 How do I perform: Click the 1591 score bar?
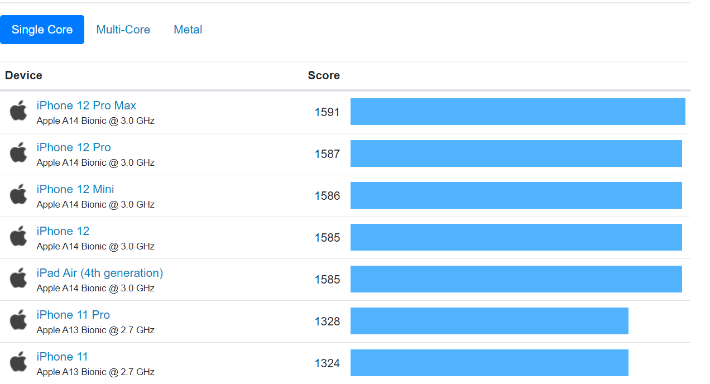(x=517, y=112)
